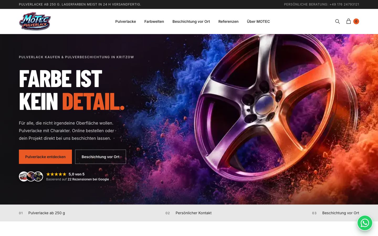Click the outlined Beschichtung vor Ort button
The width and height of the screenshot is (378, 236).
[x=101, y=157]
